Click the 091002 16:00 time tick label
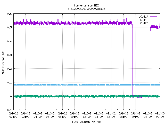This screenshot has width=165, height=124. [111, 115]
